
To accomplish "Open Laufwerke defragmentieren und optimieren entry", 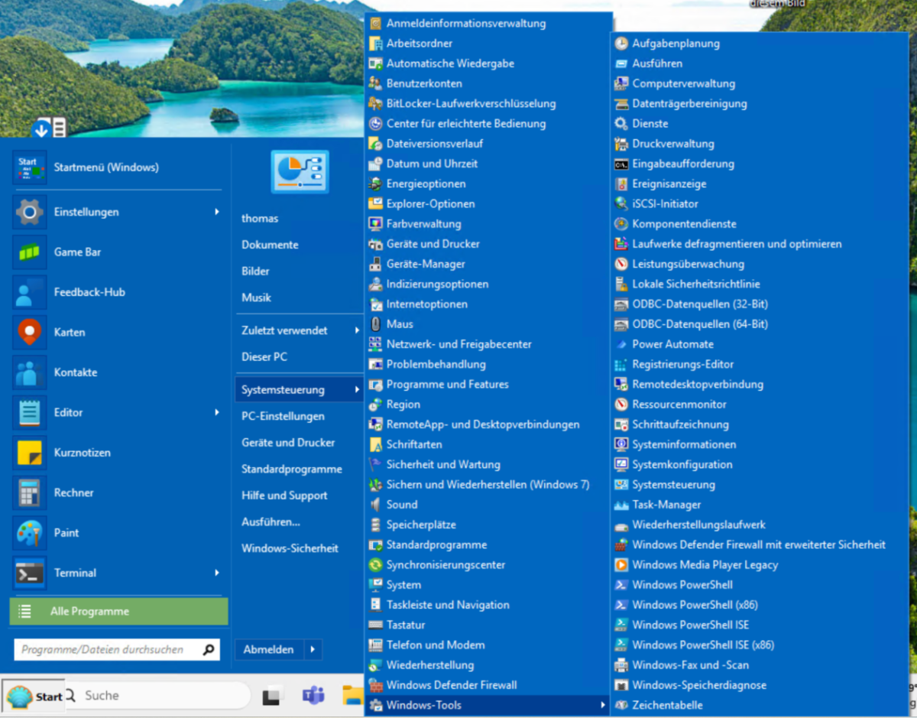I will 737,244.
